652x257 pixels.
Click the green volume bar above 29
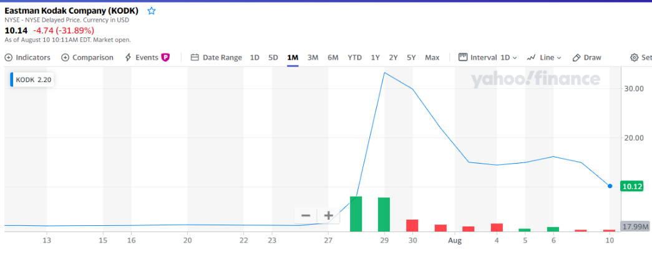(384, 214)
